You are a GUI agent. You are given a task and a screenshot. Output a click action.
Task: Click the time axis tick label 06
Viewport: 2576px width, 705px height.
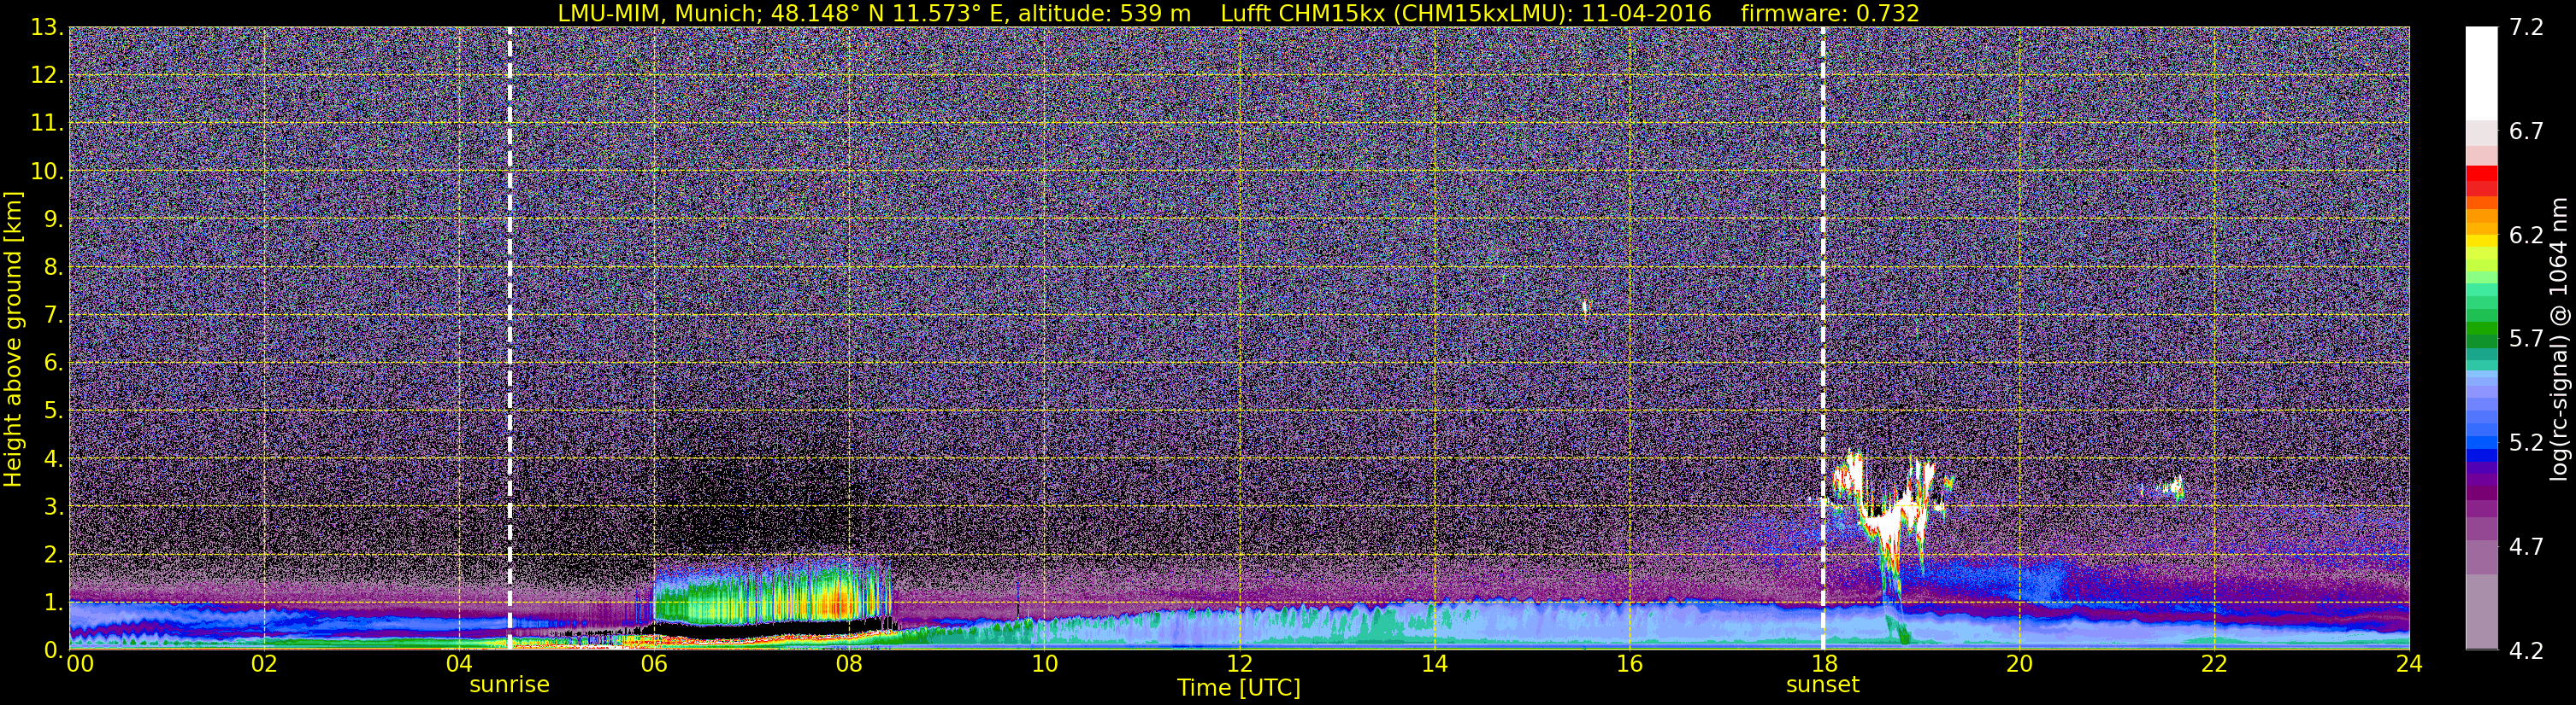tap(654, 665)
